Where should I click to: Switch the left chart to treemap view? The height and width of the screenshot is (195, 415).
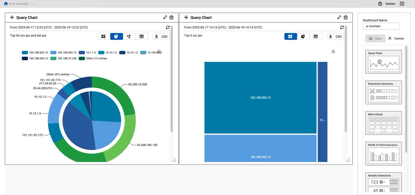pos(104,36)
